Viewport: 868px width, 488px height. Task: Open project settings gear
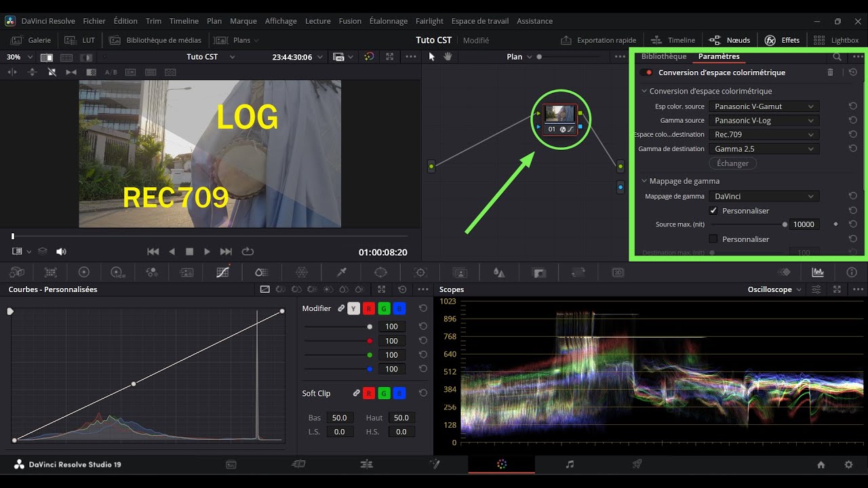coord(848,464)
